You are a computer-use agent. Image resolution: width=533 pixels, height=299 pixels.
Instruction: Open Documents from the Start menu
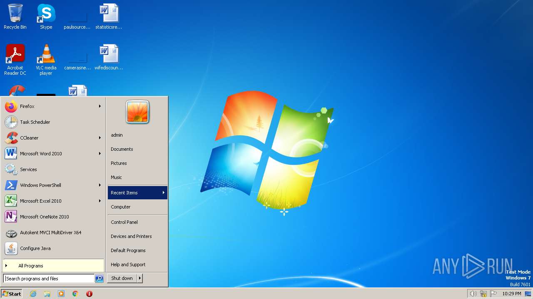[137, 149]
